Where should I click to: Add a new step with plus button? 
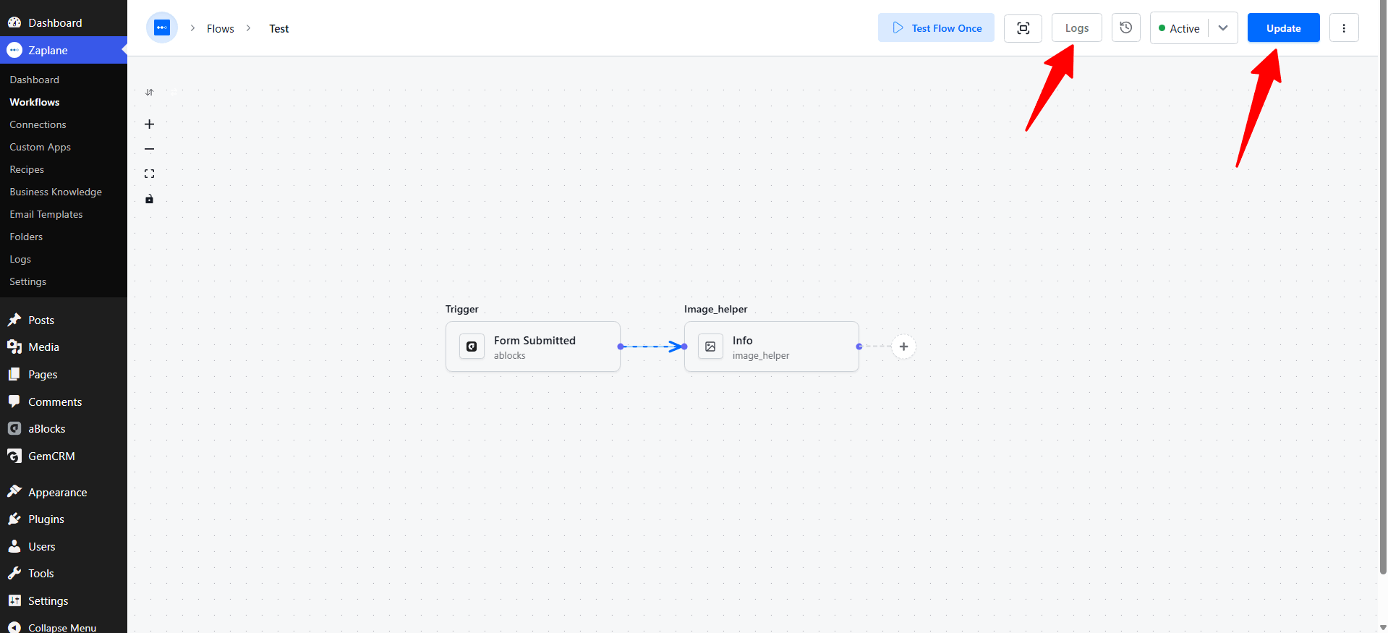coord(903,347)
